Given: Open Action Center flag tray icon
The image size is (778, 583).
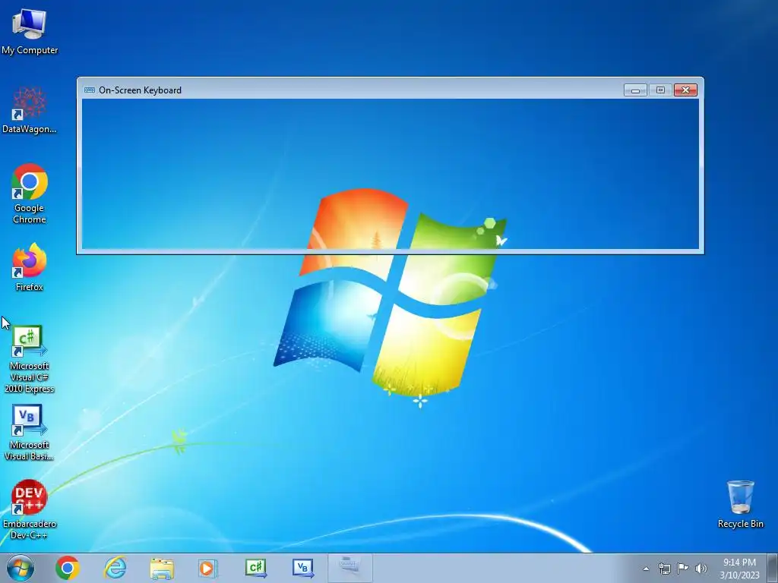Looking at the screenshot, I should tap(683, 569).
